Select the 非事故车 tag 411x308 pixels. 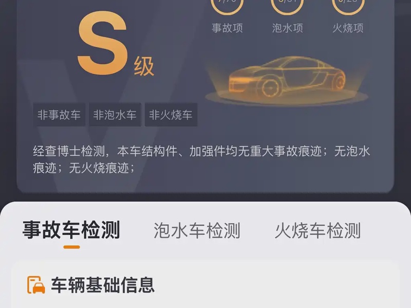(x=59, y=115)
